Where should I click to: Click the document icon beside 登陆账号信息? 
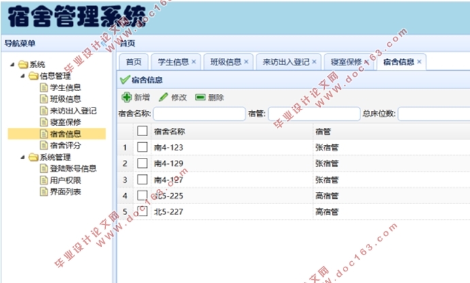click(44, 169)
